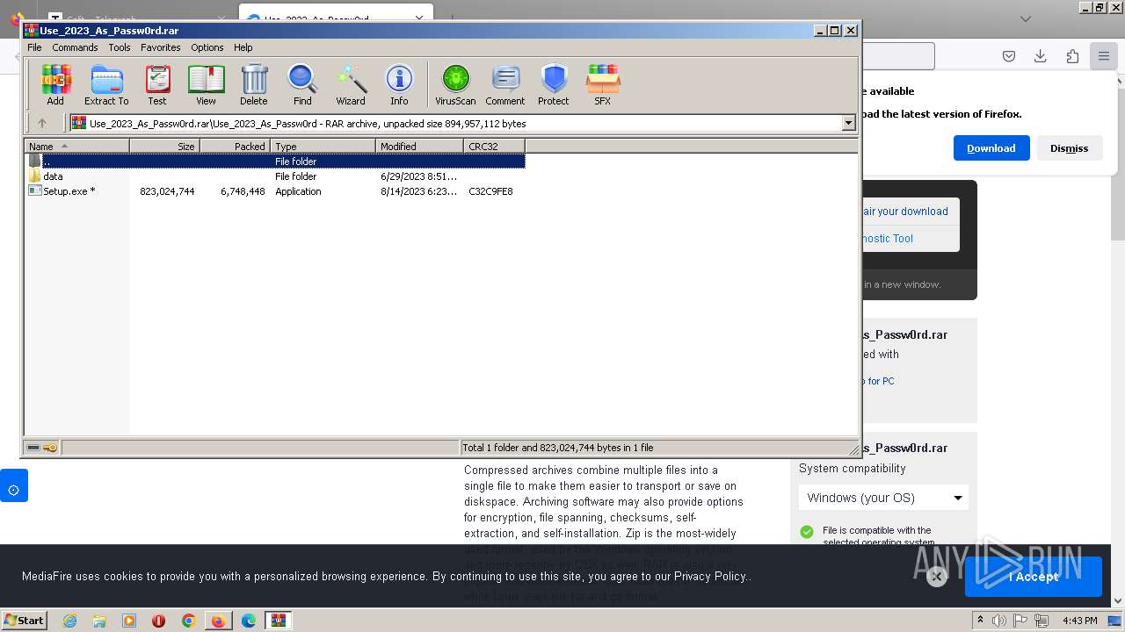
Task: Click the WinRAR status bar total text
Action: [x=558, y=448]
